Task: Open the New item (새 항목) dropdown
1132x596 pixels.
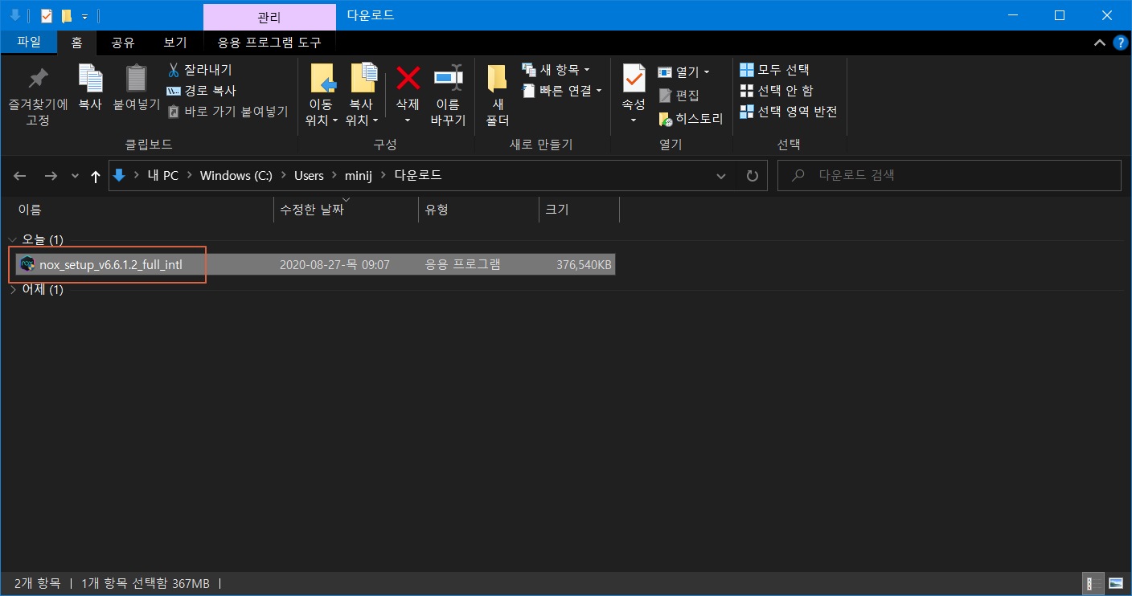Action: pos(556,70)
